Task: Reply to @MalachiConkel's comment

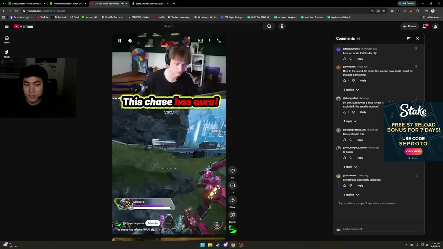Action: (360, 59)
